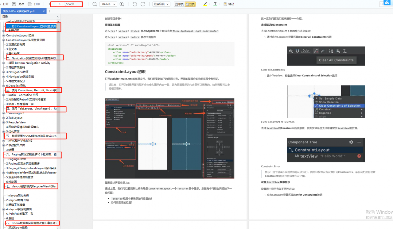Screen dimensions: 393x229
Task: Rotate page clockwise with redo-style arrow
Action: click(x=143, y=4)
